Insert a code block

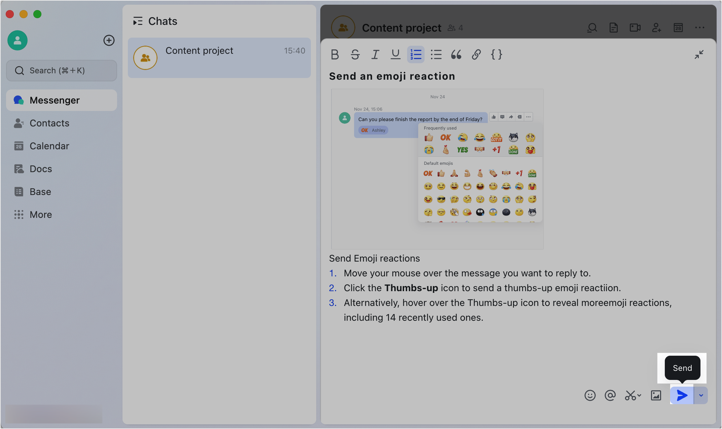[x=496, y=54]
